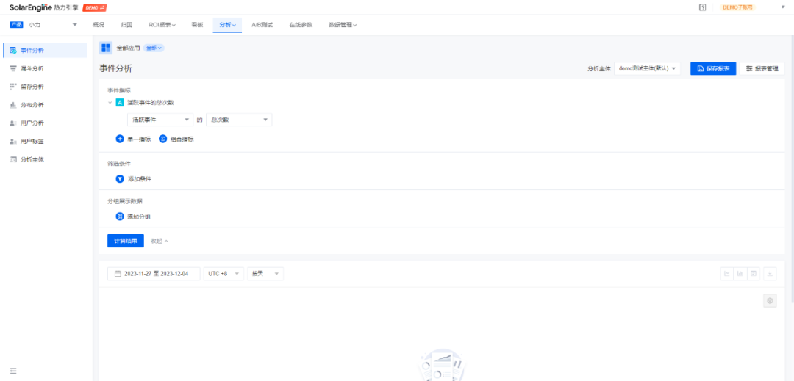The height and width of the screenshot is (381, 794).
Task: Collapse the query panel via 收起
Action: tap(159, 241)
